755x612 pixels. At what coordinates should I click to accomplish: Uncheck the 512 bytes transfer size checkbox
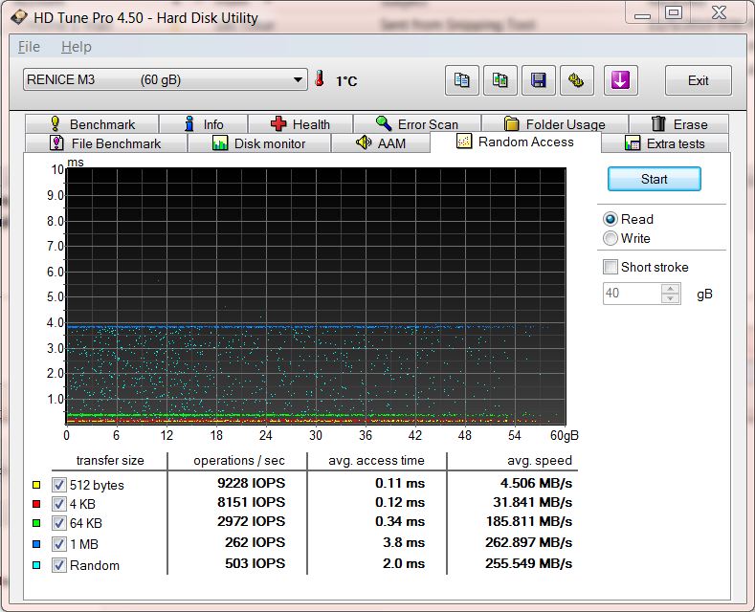point(58,485)
